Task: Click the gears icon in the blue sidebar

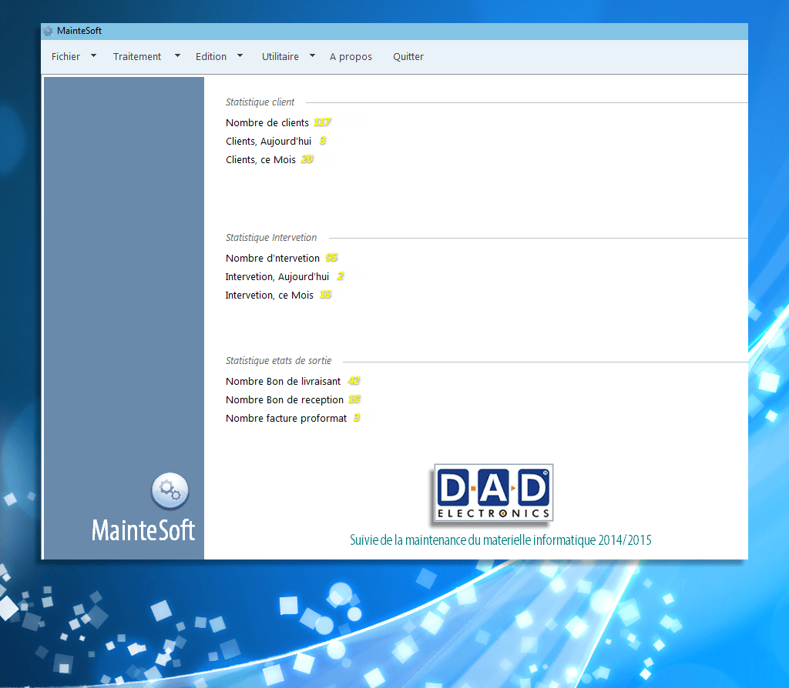Action: pyautogui.click(x=170, y=491)
